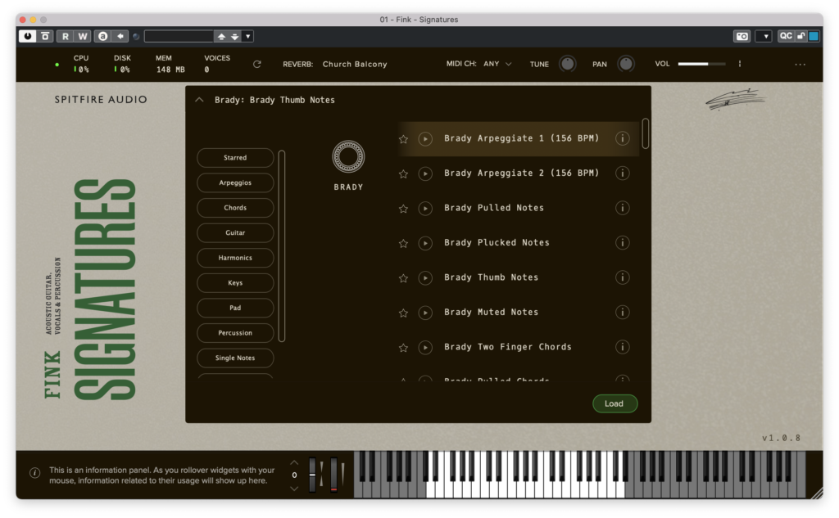Open the three-dot options menu top right
This screenshot has width=839, height=518.
click(x=800, y=64)
